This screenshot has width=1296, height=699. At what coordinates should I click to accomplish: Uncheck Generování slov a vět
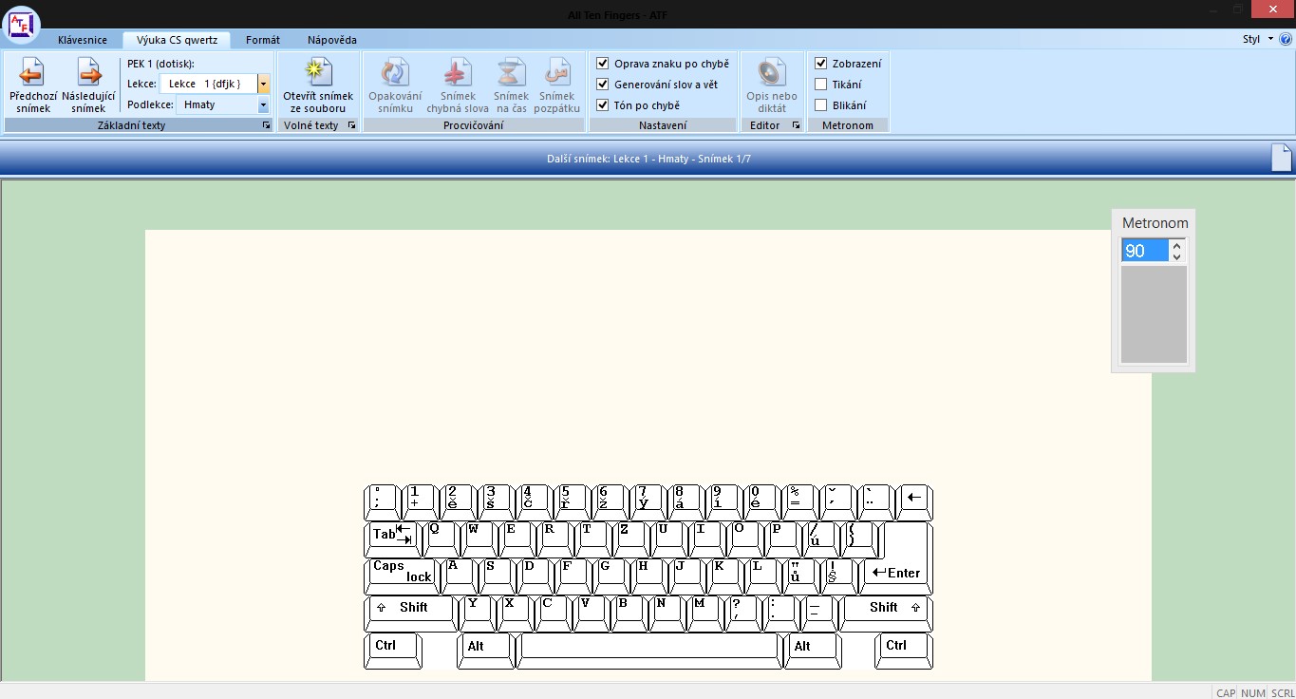click(603, 85)
